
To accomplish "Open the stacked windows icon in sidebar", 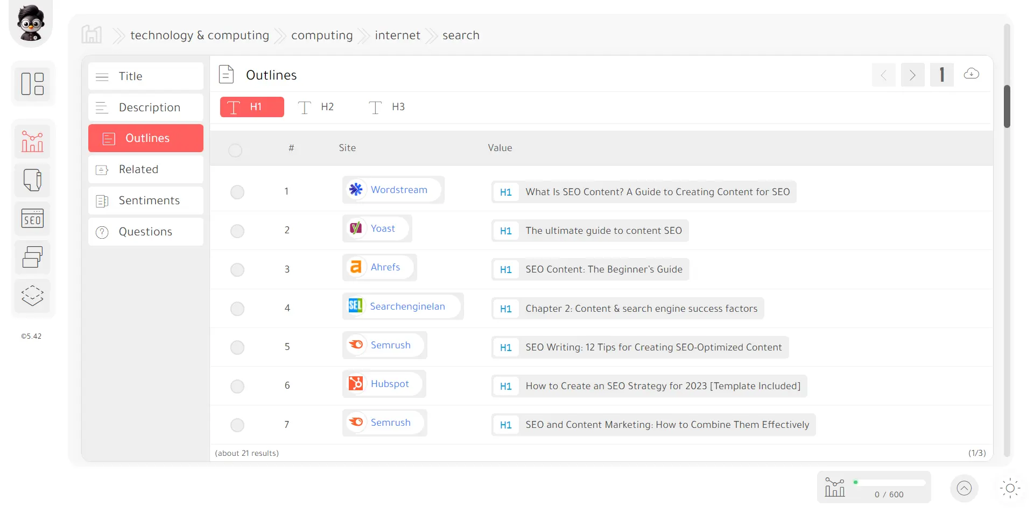I will 32,257.
